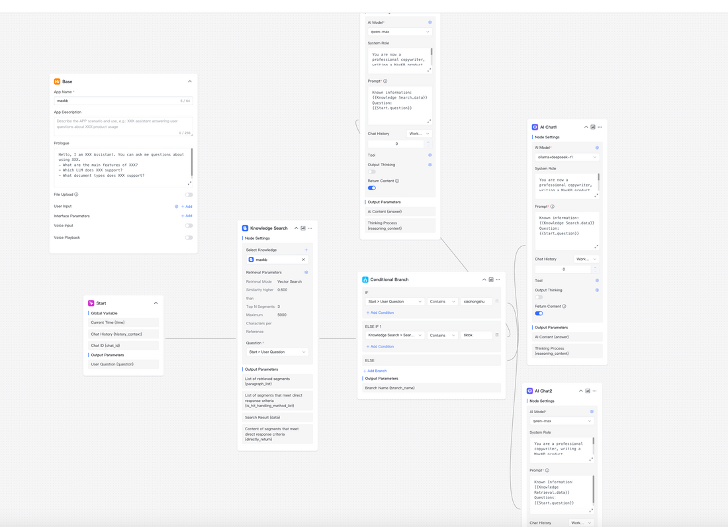The image size is (728, 527).
Task: Enable the File Upload toggle
Action: pos(189,195)
